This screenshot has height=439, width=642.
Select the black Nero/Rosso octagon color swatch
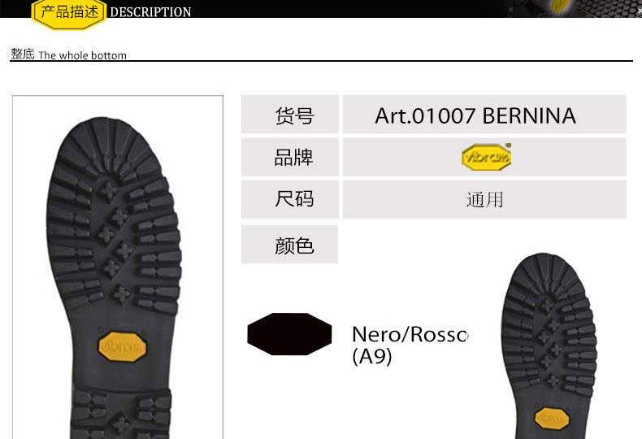289,334
